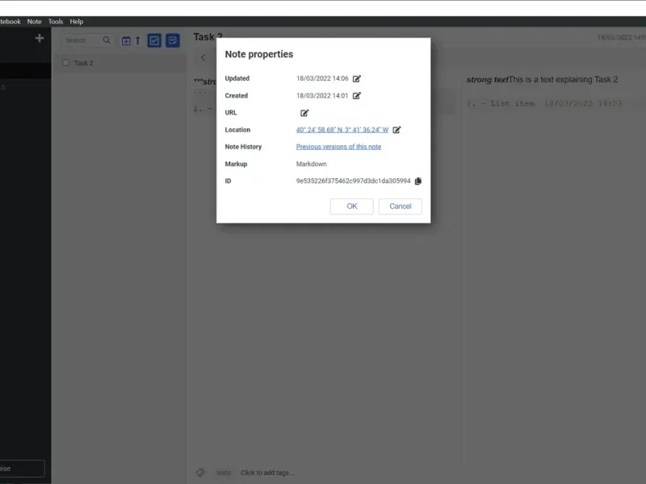The width and height of the screenshot is (646, 484).
Task: Click the Markdown markup value
Action: [x=312, y=164]
